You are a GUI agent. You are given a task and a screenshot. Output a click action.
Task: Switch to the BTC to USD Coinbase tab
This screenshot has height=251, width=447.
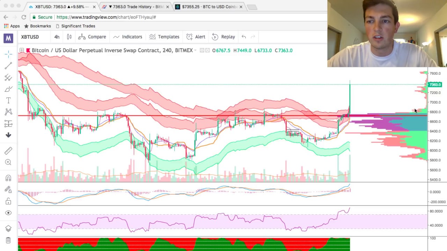click(x=210, y=7)
